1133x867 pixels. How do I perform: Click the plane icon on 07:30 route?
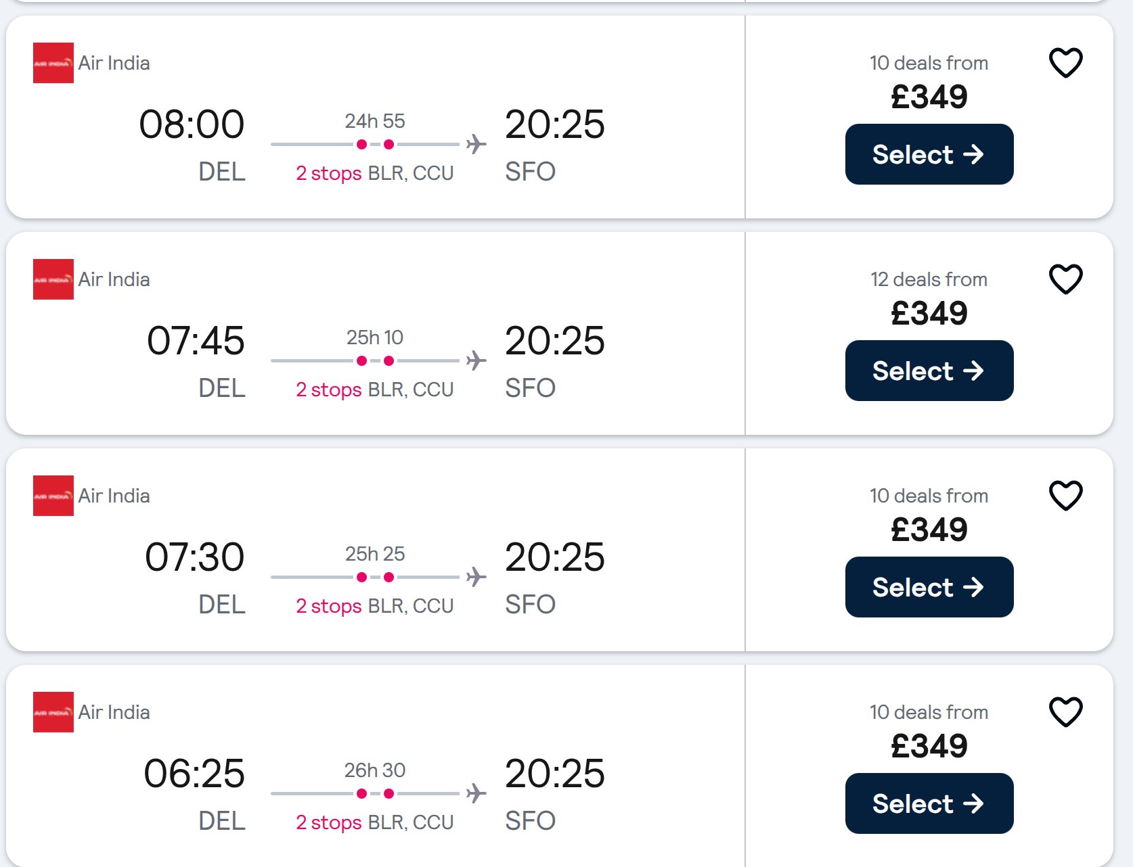point(476,577)
